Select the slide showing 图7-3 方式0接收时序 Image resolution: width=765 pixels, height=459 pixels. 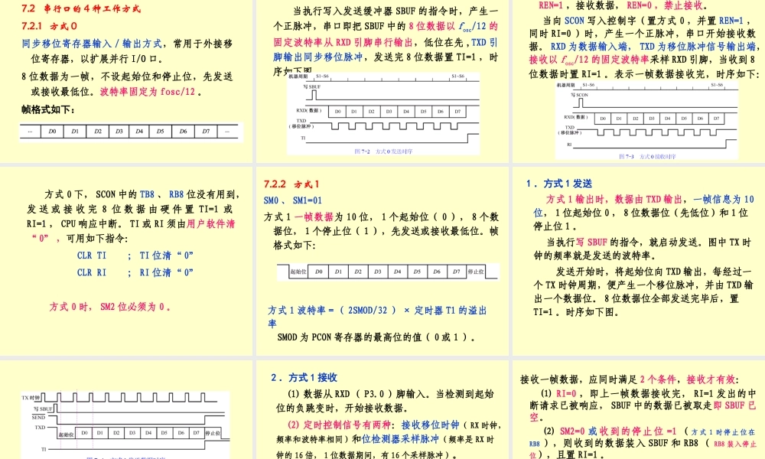click(x=639, y=81)
